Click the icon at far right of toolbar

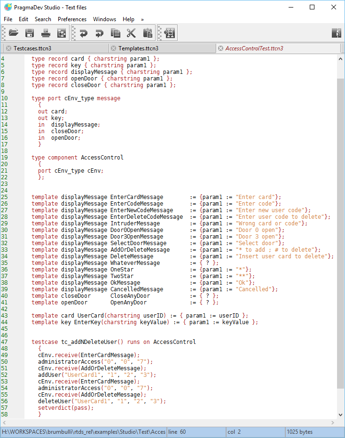point(336,33)
